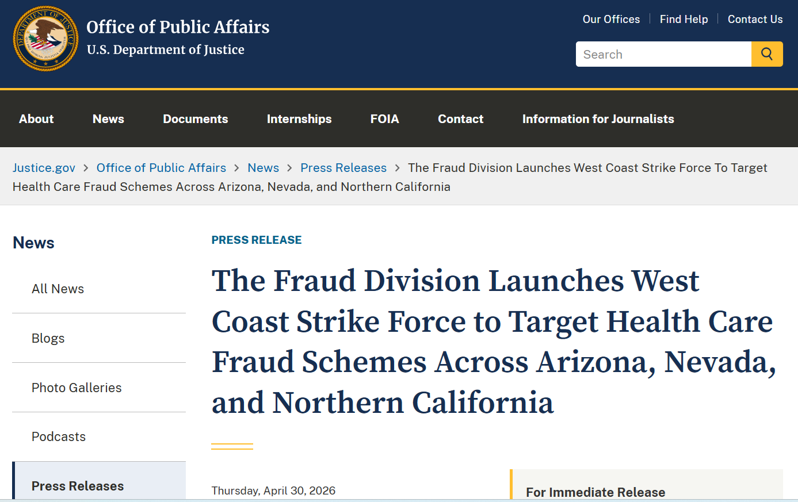Go to Office of Public Affairs breadcrumb

[x=161, y=168]
